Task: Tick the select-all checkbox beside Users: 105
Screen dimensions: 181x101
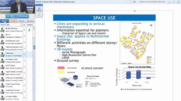Action: coord(21,25)
